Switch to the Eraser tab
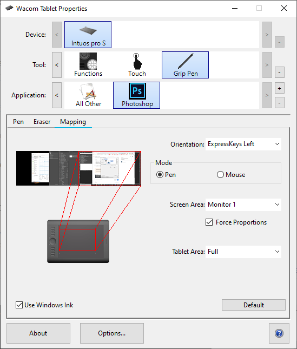 [42, 122]
